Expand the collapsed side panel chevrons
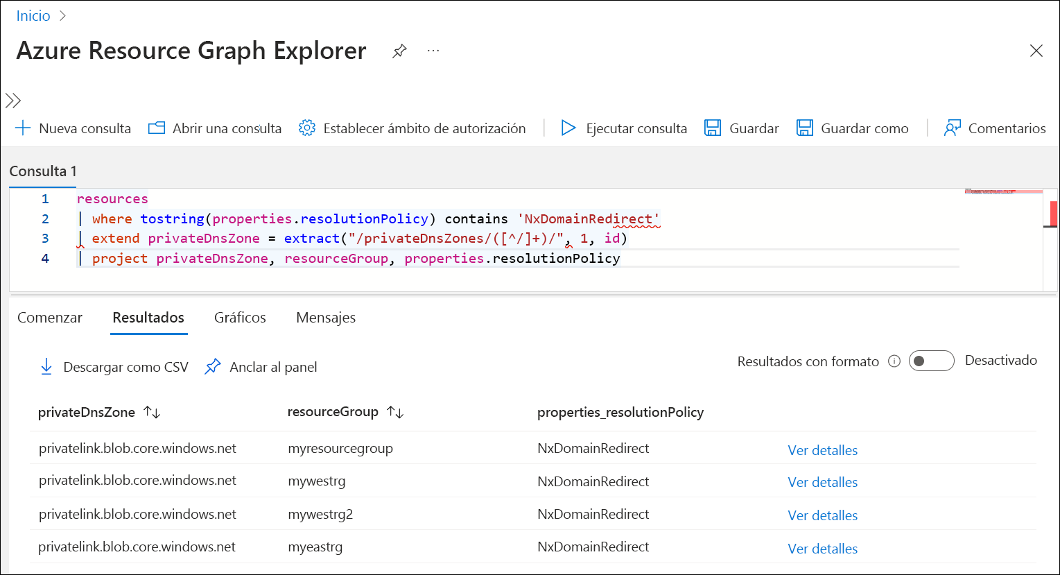The height and width of the screenshot is (575, 1060). point(13,101)
